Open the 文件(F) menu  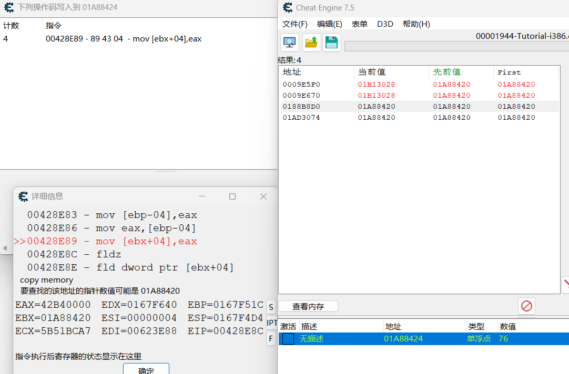point(294,24)
